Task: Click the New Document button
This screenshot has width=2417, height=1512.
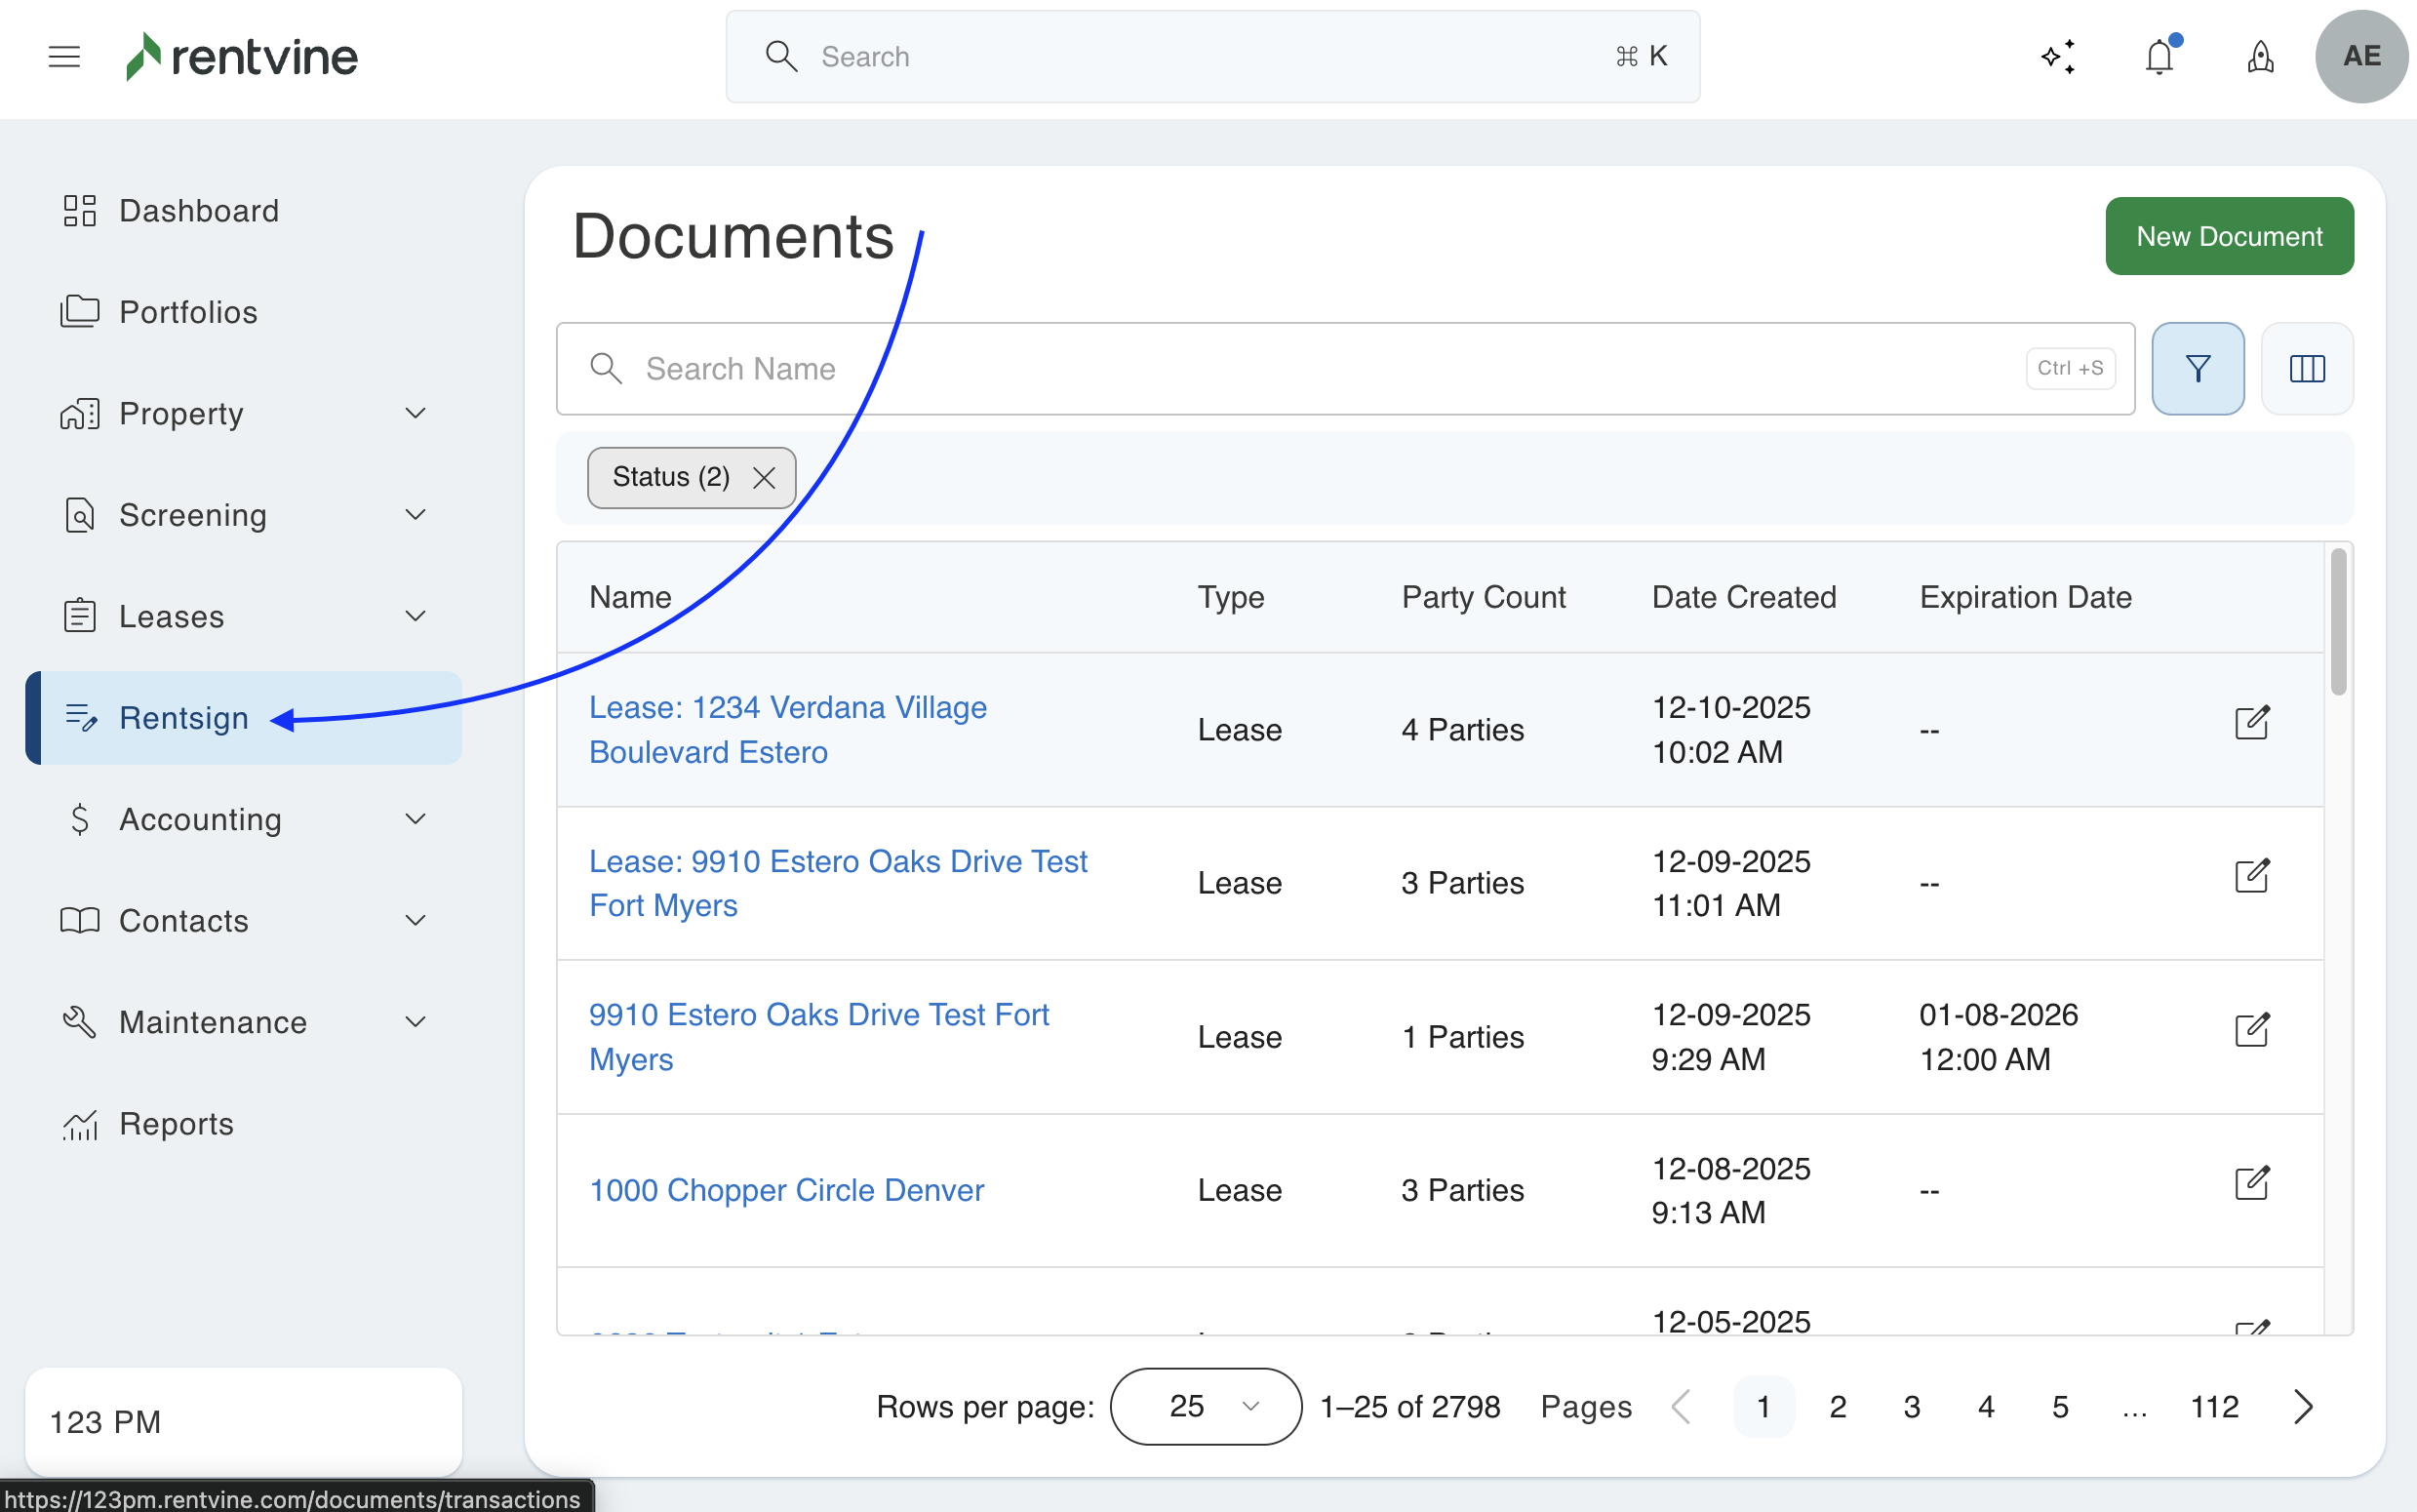Action: tap(2229, 236)
